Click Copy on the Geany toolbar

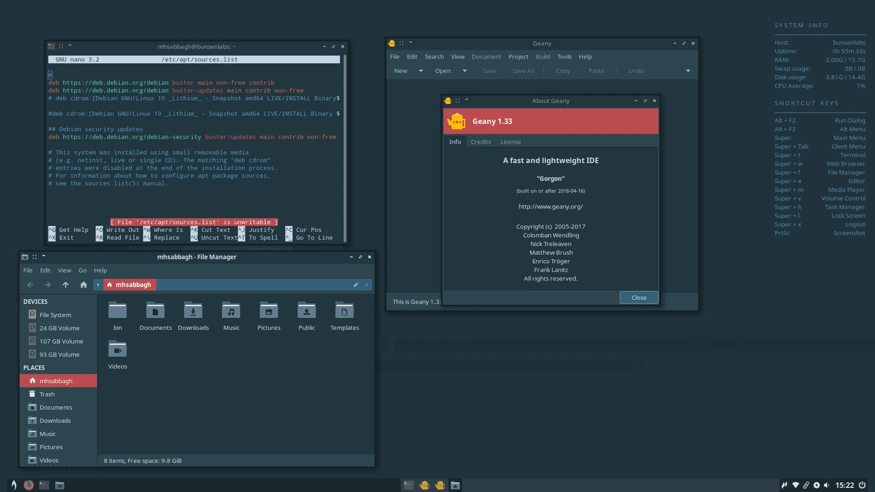click(562, 71)
